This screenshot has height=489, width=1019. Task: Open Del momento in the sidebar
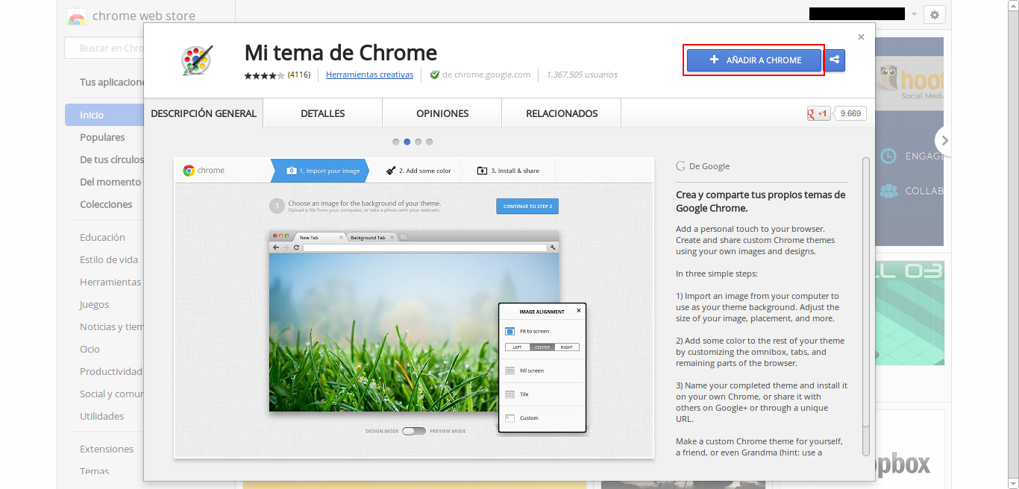tap(110, 182)
